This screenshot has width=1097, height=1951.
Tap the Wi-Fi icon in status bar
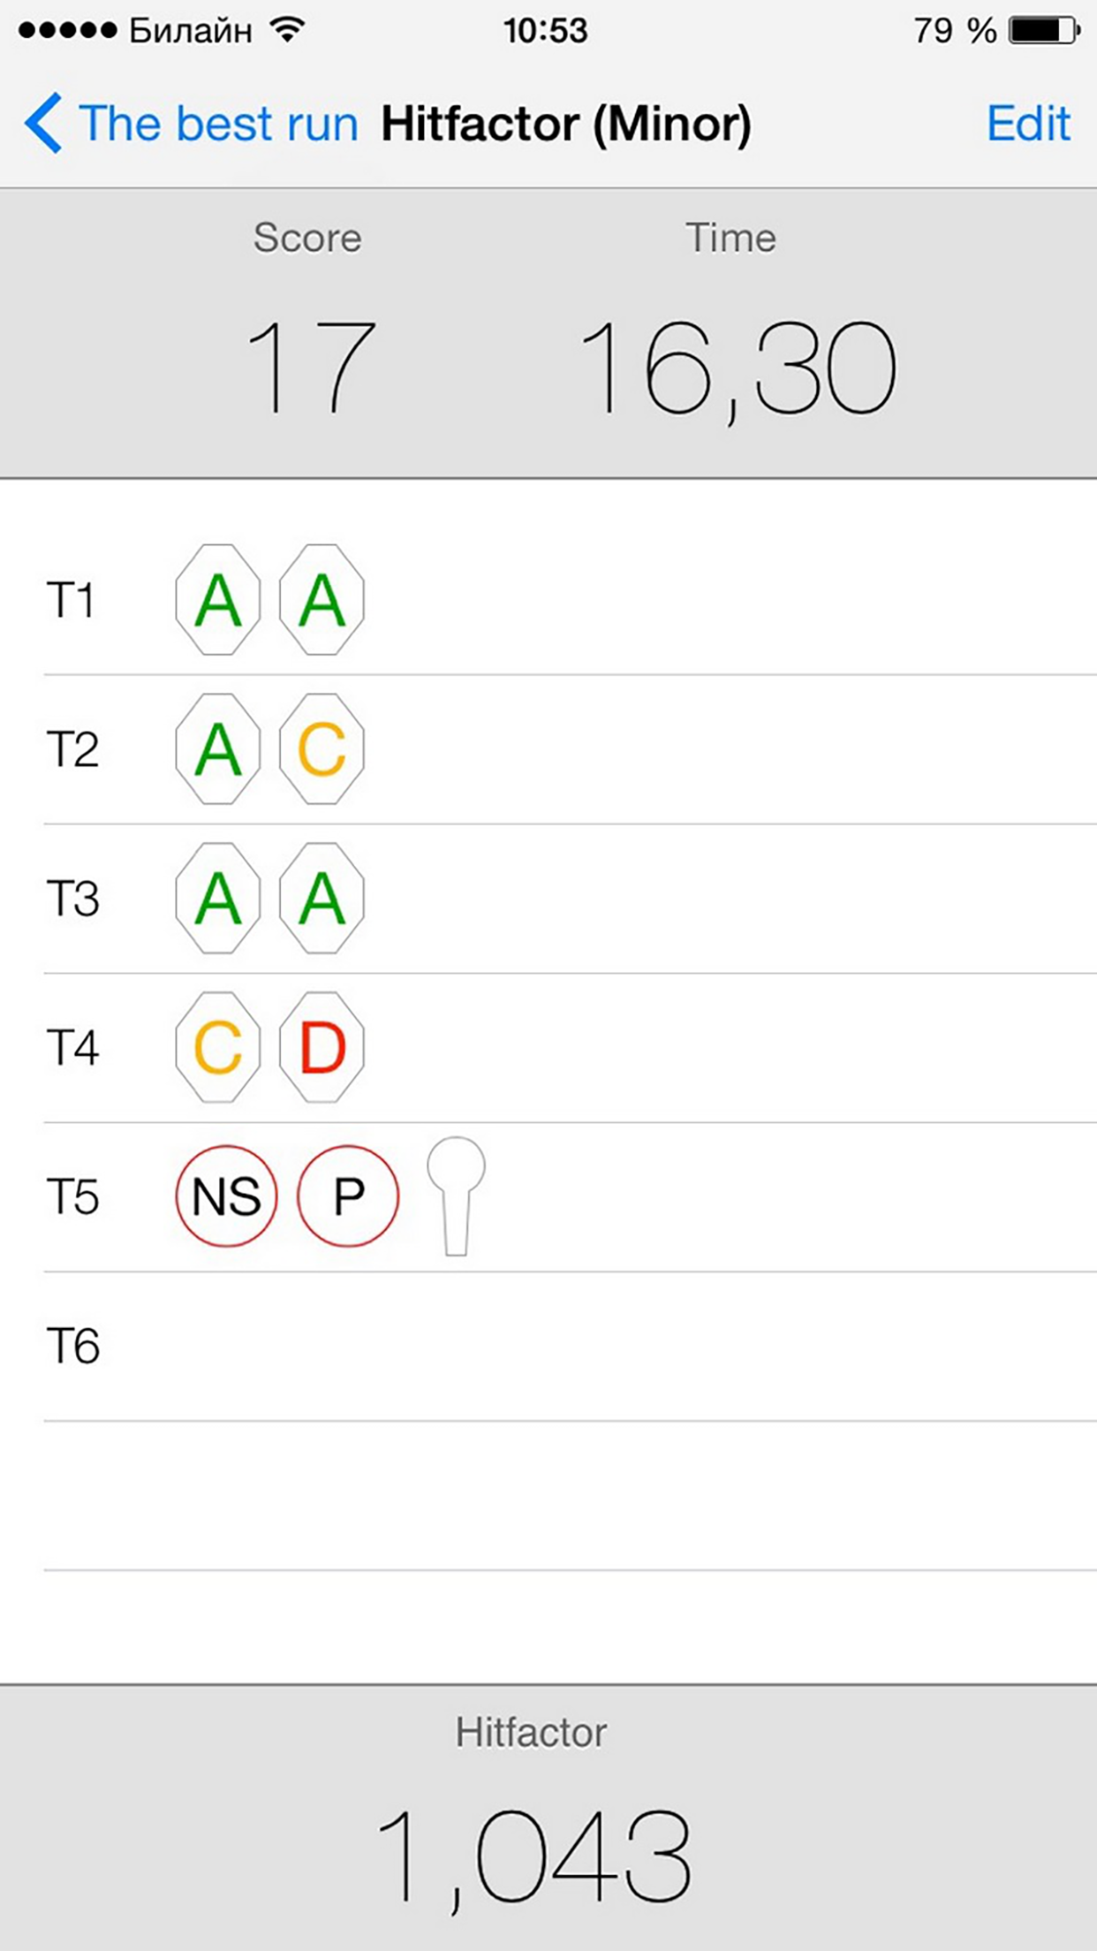pos(288,30)
